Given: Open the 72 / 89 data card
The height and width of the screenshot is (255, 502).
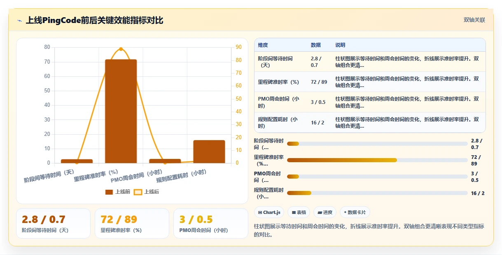Looking at the screenshot, I should 132,223.
